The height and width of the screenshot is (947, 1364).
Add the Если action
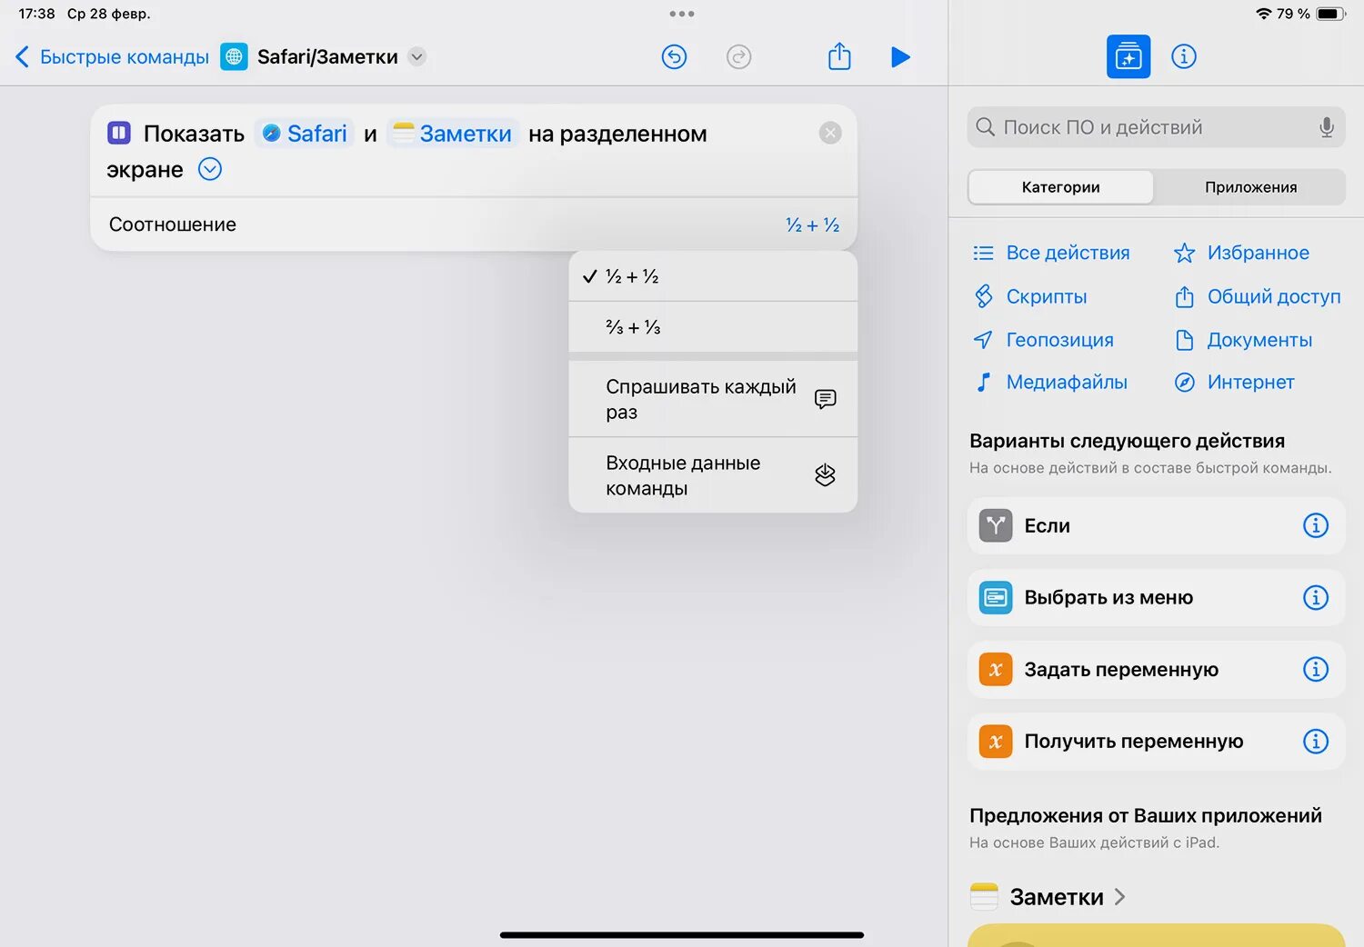(1156, 525)
